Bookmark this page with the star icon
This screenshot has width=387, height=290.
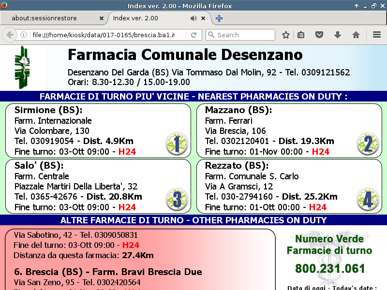point(286,35)
